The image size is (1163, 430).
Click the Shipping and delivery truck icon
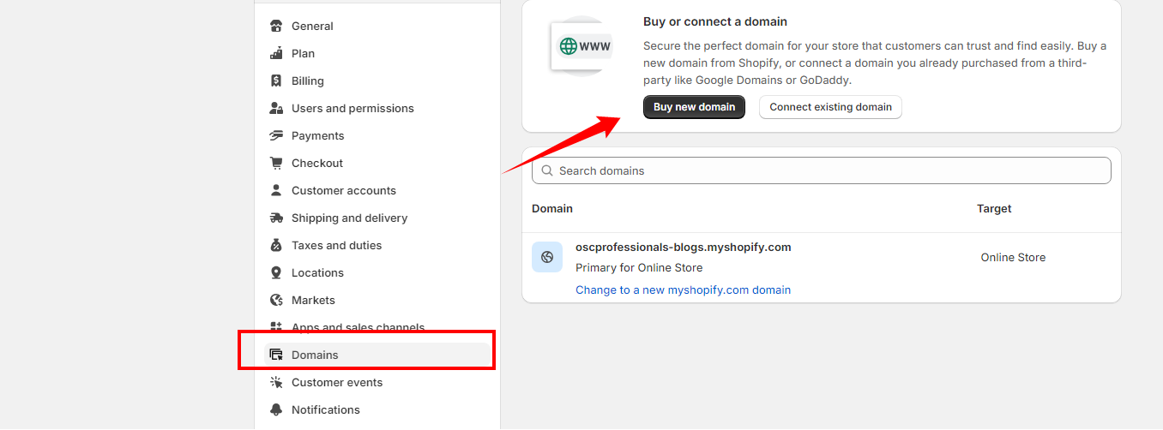coord(276,218)
